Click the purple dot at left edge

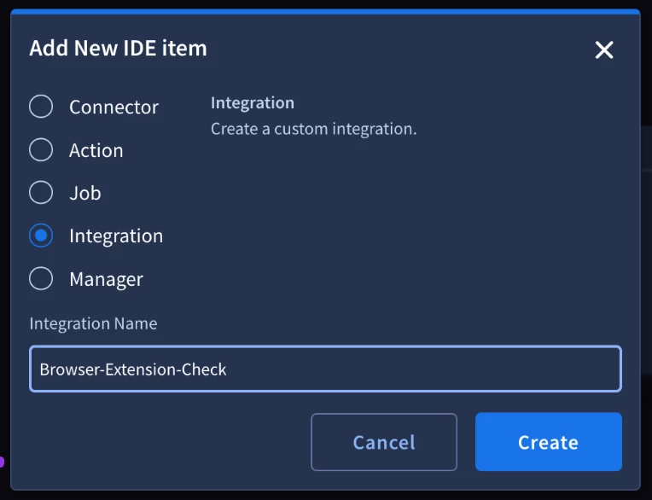click(x=2, y=462)
